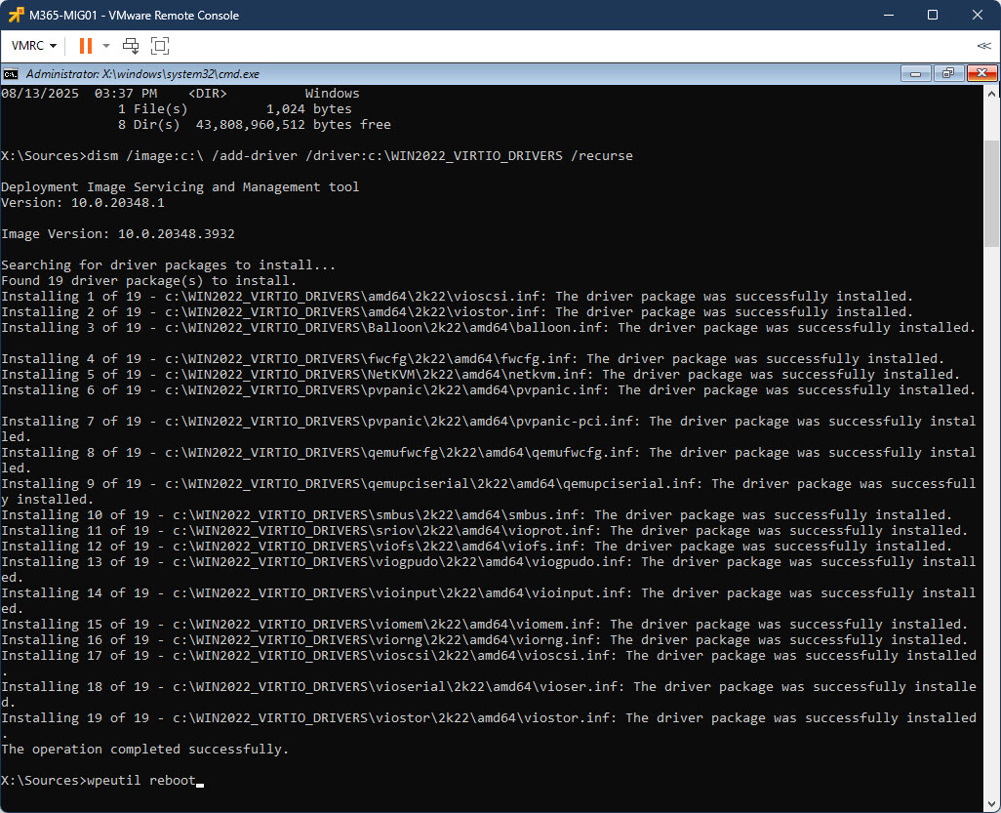Restore down the cmd.exe window
Screen dimensions: 1001x813
click(948, 74)
